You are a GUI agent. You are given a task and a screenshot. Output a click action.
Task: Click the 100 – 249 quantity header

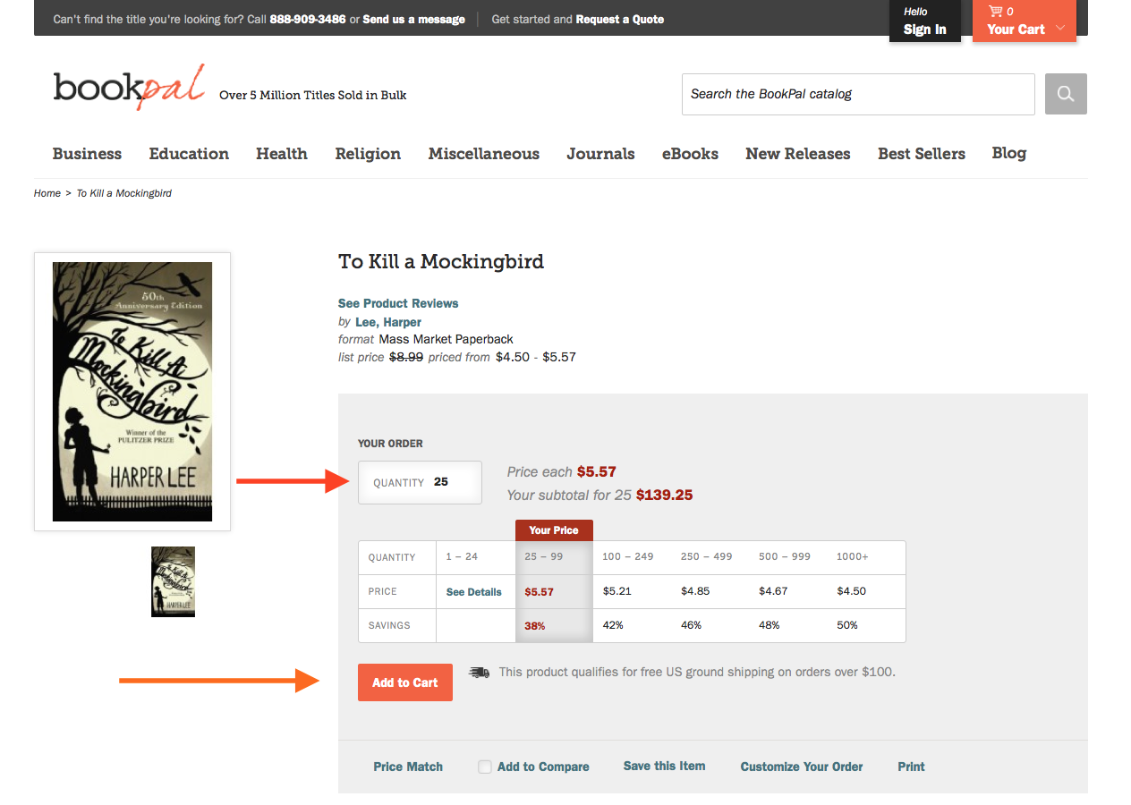[x=628, y=556]
